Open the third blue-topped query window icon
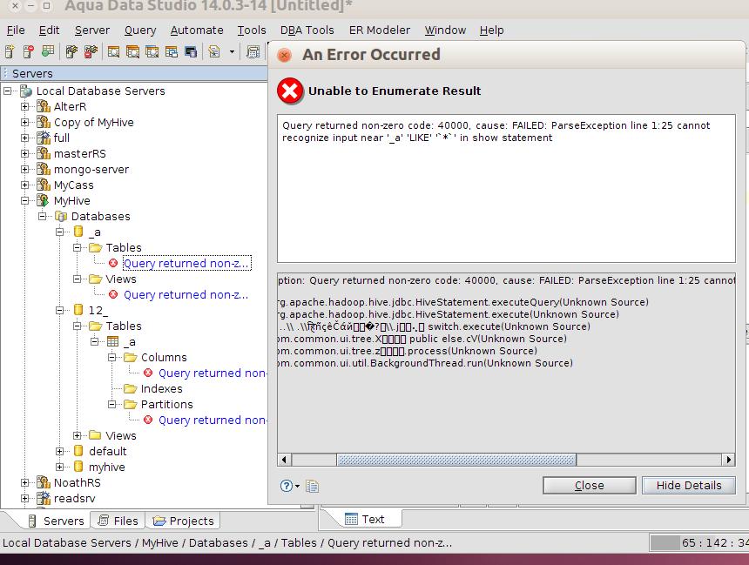749x565 pixels. [x=152, y=51]
